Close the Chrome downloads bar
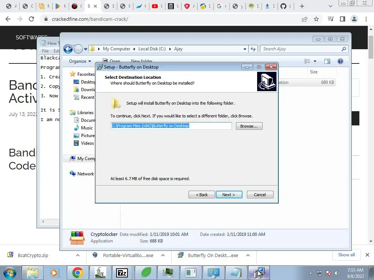The height and width of the screenshot is (280, 374). pyautogui.click(x=367, y=255)
